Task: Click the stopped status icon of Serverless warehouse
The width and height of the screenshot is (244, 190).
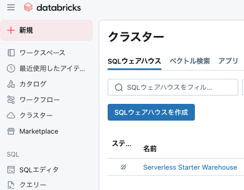Action: tap(123, 167)
